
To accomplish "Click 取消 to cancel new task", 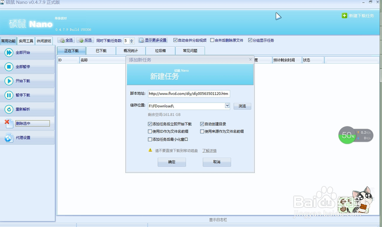I will coord(217,162).
